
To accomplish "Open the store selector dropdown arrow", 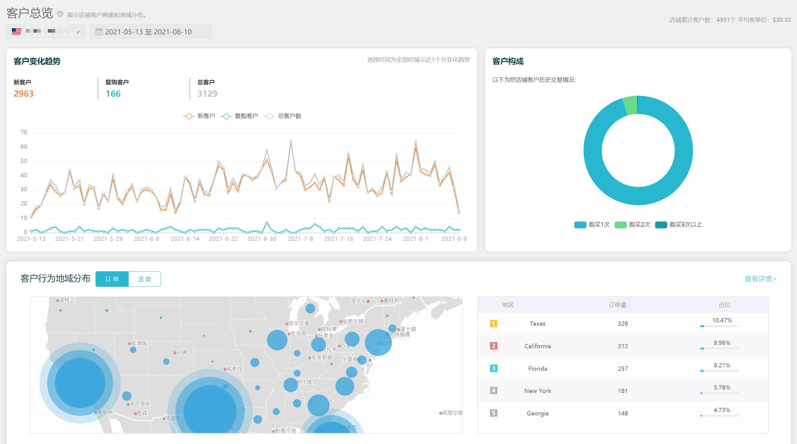I will 78,32.
